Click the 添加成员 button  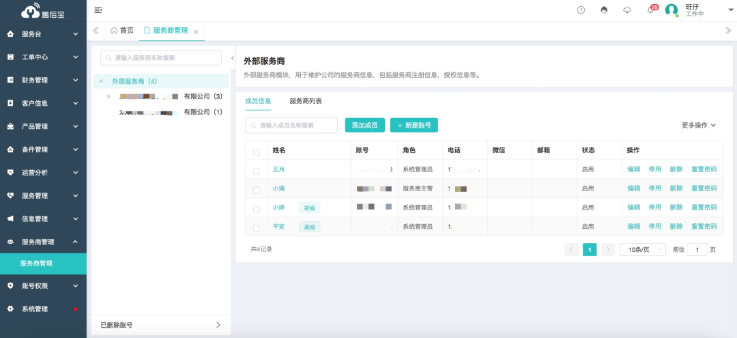(364, 125)
